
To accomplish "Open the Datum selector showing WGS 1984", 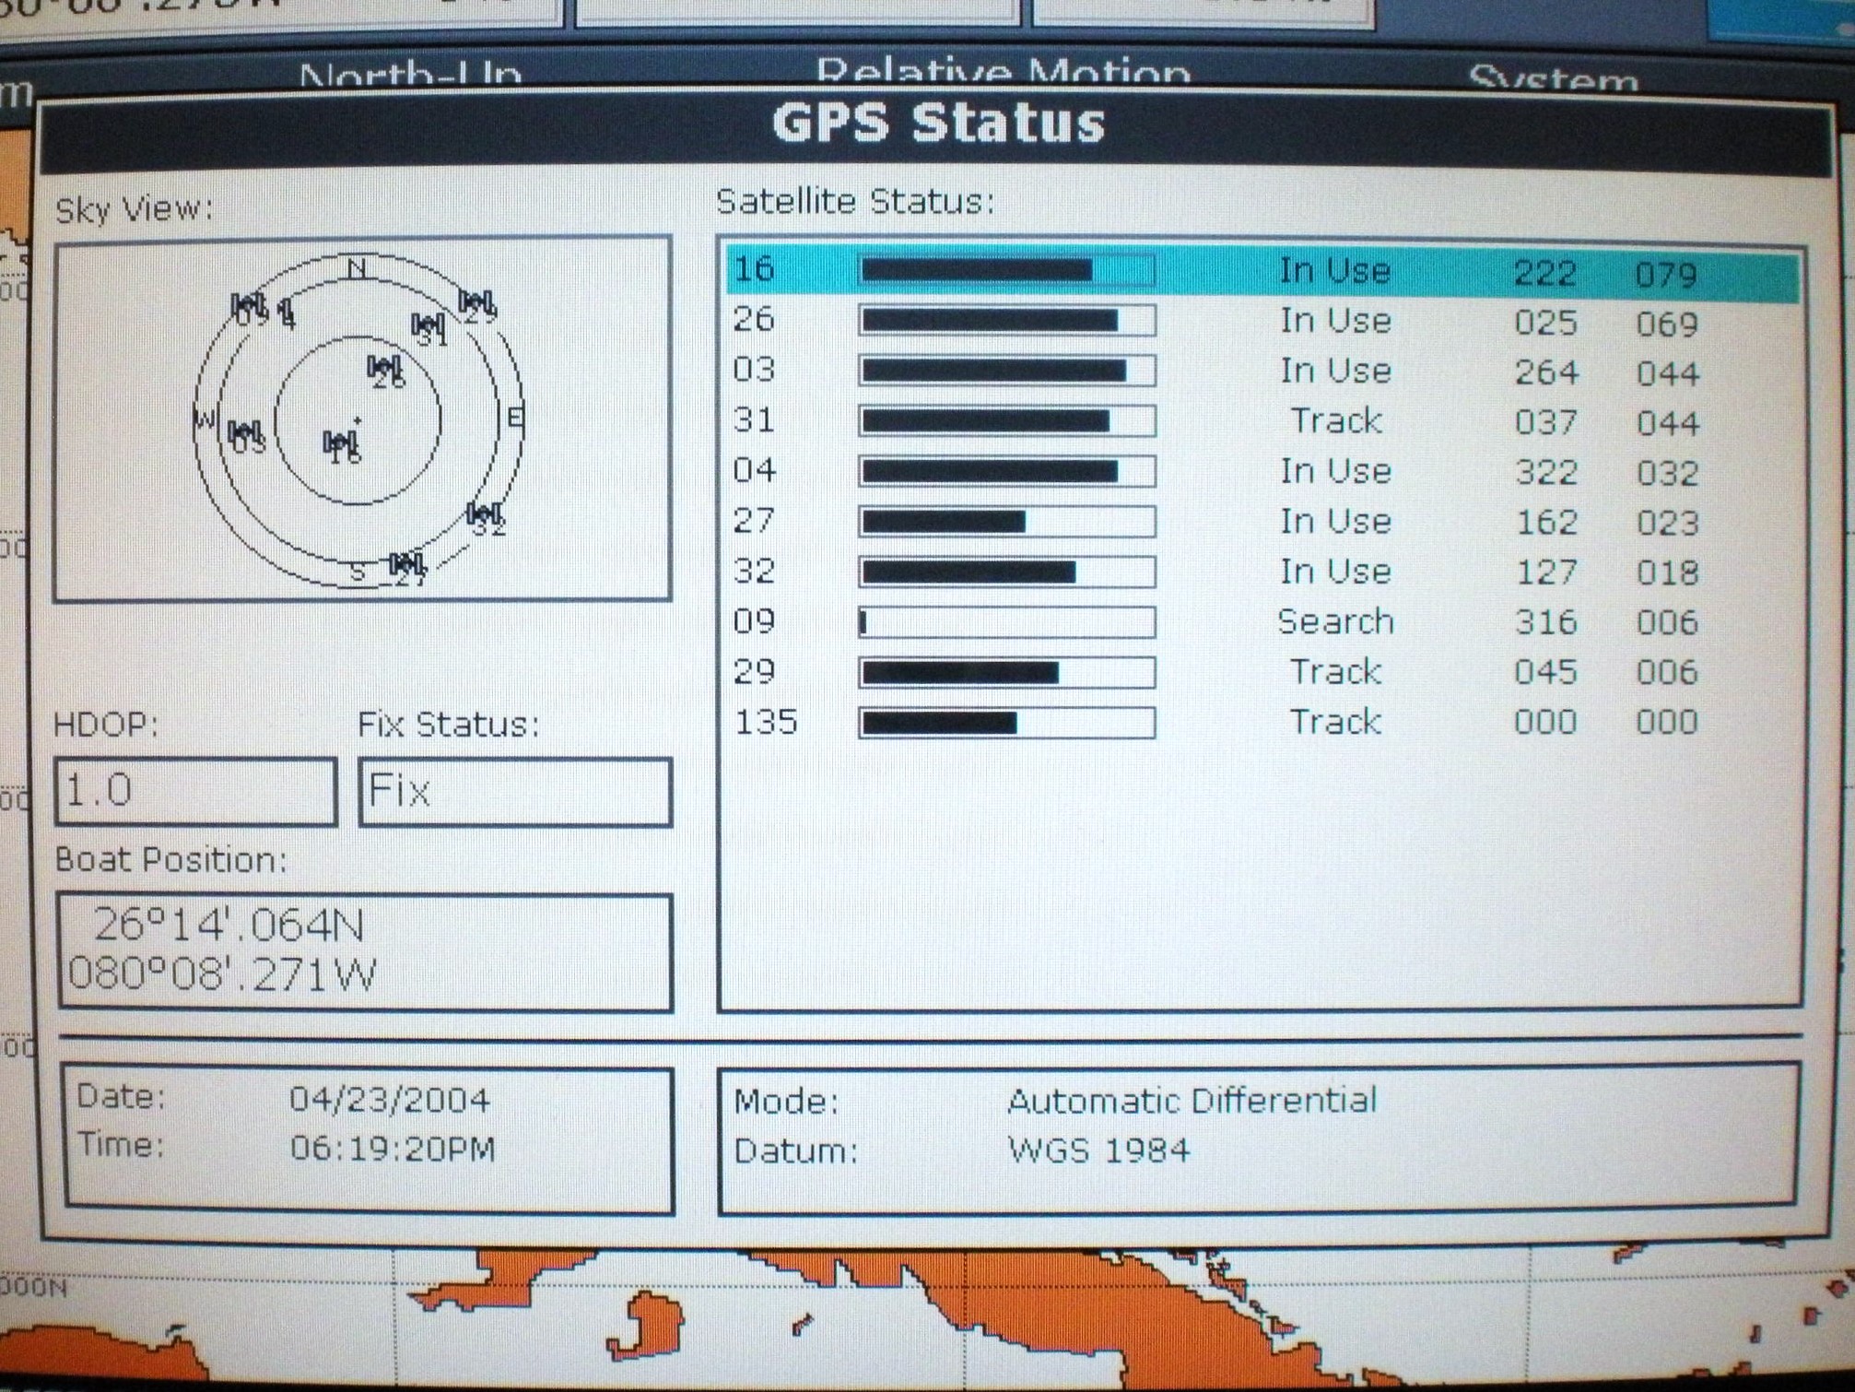I will 1098,1150.
